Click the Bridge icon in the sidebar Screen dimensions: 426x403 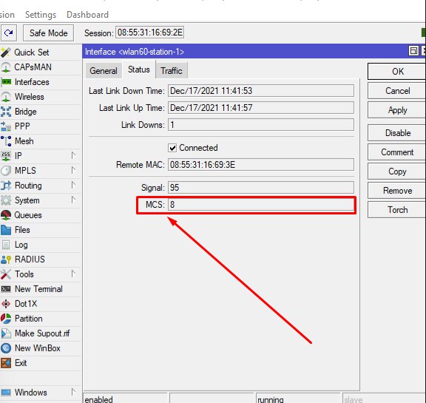click(6, 112)
